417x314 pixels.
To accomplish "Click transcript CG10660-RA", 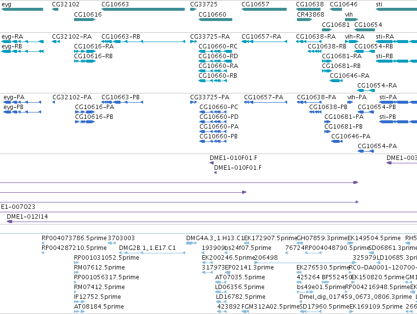I will (213, 71).
